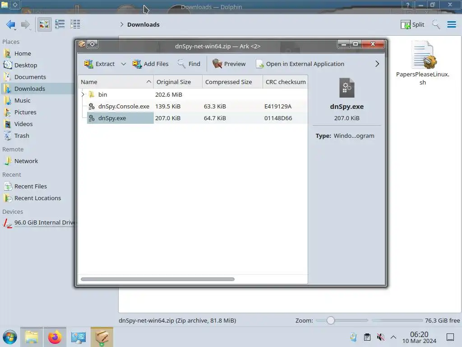Switch Dolphin to Details view
Screen dimensions: 462x347
pyautogui.click(x=75, y=24)
